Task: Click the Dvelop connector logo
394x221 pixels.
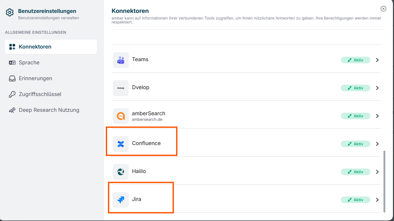Action: (121, 88)
